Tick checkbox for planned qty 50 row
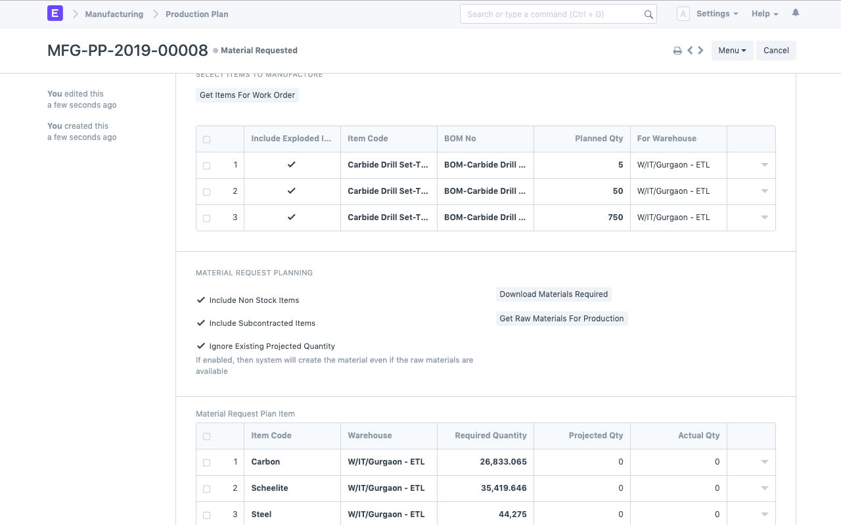 (x=207, y=192)
